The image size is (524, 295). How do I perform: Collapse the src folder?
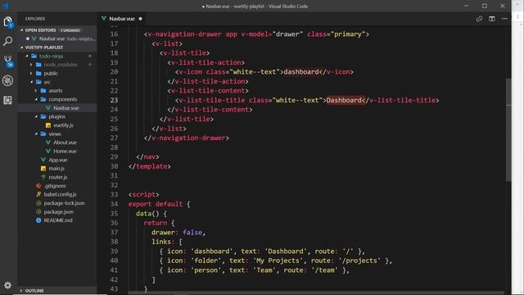(x=31, y=82)
